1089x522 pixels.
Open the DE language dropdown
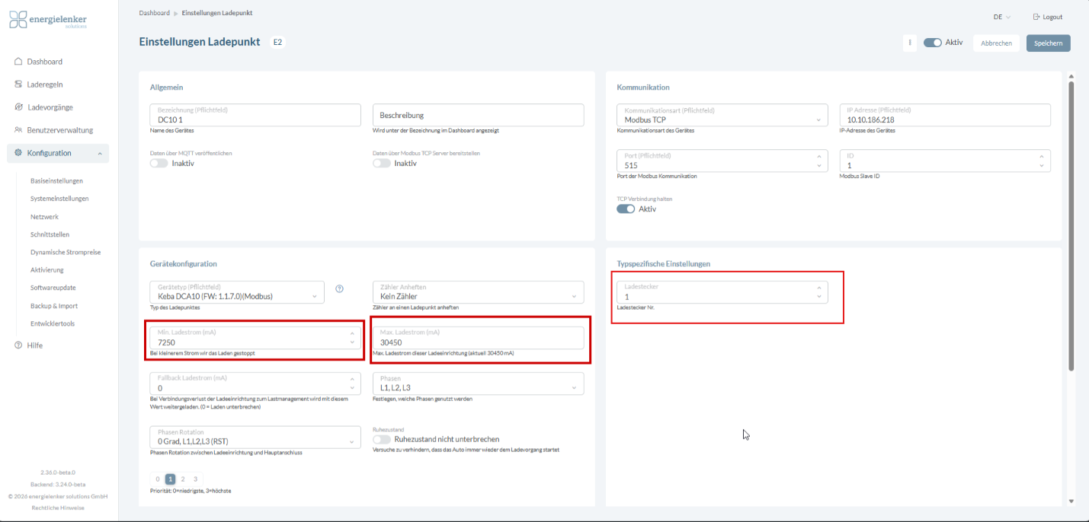pyautogui.click(x=1001, y=17)
